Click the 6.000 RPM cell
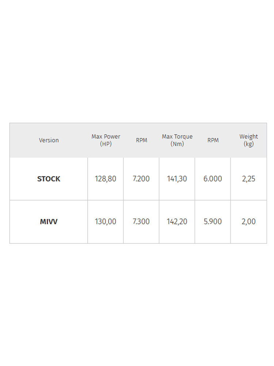Screen dimensions: 274x366 tap(213, 179)
